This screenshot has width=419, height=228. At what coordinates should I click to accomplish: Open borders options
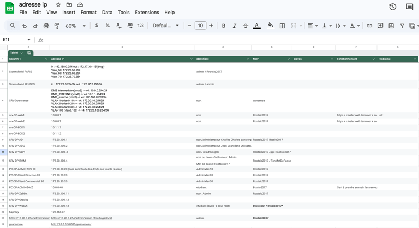[282, 26]
